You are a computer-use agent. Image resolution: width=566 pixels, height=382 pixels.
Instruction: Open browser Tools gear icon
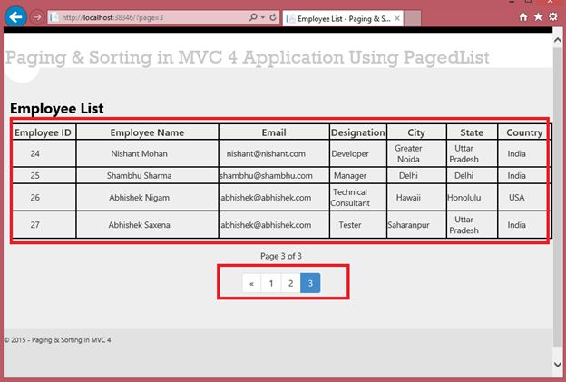(x=553, y=16)
